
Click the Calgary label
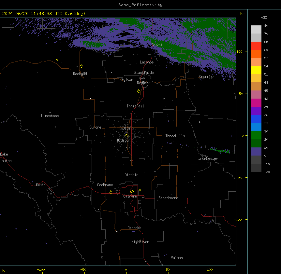[x=130, y=196]
